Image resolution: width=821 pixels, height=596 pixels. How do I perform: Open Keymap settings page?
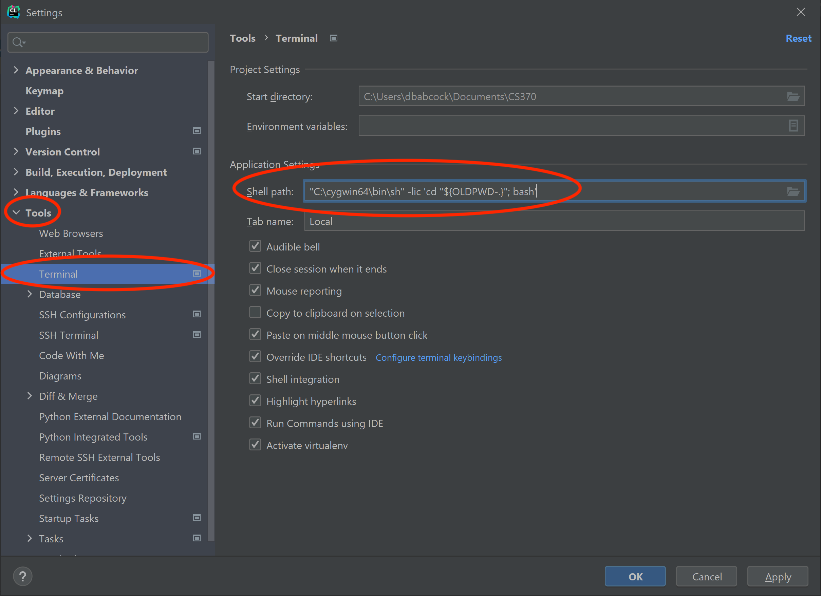[x=44, y=91]
